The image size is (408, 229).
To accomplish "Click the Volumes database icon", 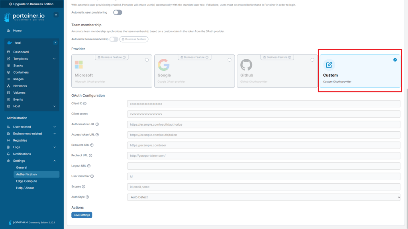I will [9, 93].
